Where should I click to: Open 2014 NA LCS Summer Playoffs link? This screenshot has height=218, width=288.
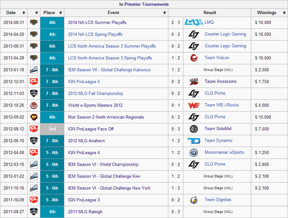pyautogui.click(x=97, y=23)
